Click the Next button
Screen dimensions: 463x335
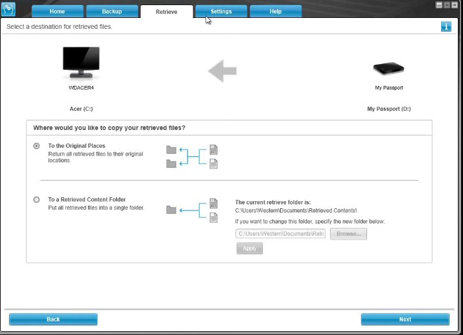[x=405, y=320]
